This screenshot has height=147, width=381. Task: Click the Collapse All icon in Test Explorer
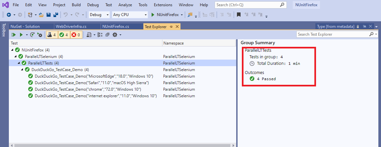pos(108,35)
